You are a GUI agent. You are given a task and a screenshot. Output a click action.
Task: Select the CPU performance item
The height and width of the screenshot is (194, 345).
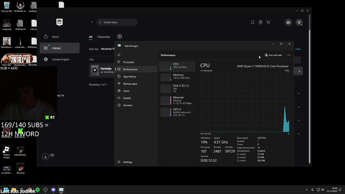coord(177,66)
